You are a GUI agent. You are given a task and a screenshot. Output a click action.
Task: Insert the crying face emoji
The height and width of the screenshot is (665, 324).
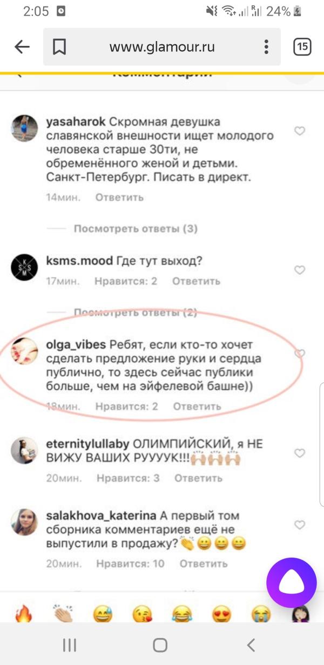[261, 614]
